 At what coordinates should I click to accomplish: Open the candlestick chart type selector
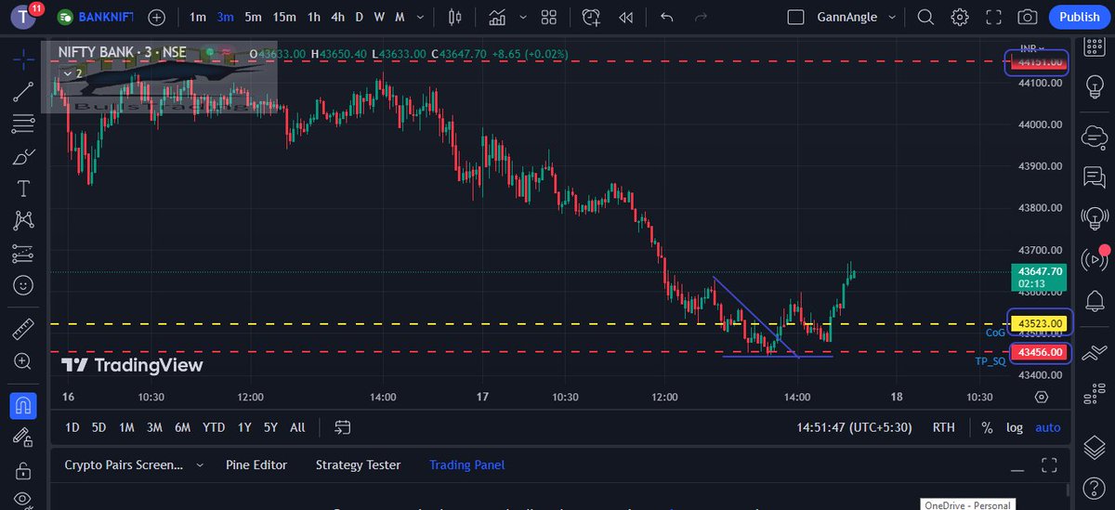454,17
